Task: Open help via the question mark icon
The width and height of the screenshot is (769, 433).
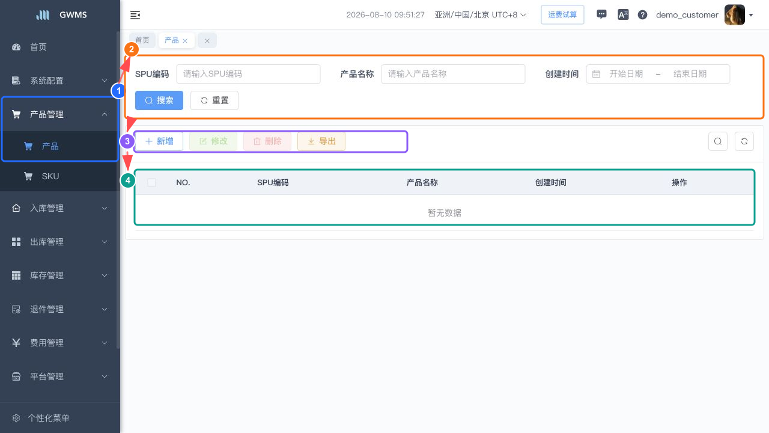Action: tap(642, 14)
